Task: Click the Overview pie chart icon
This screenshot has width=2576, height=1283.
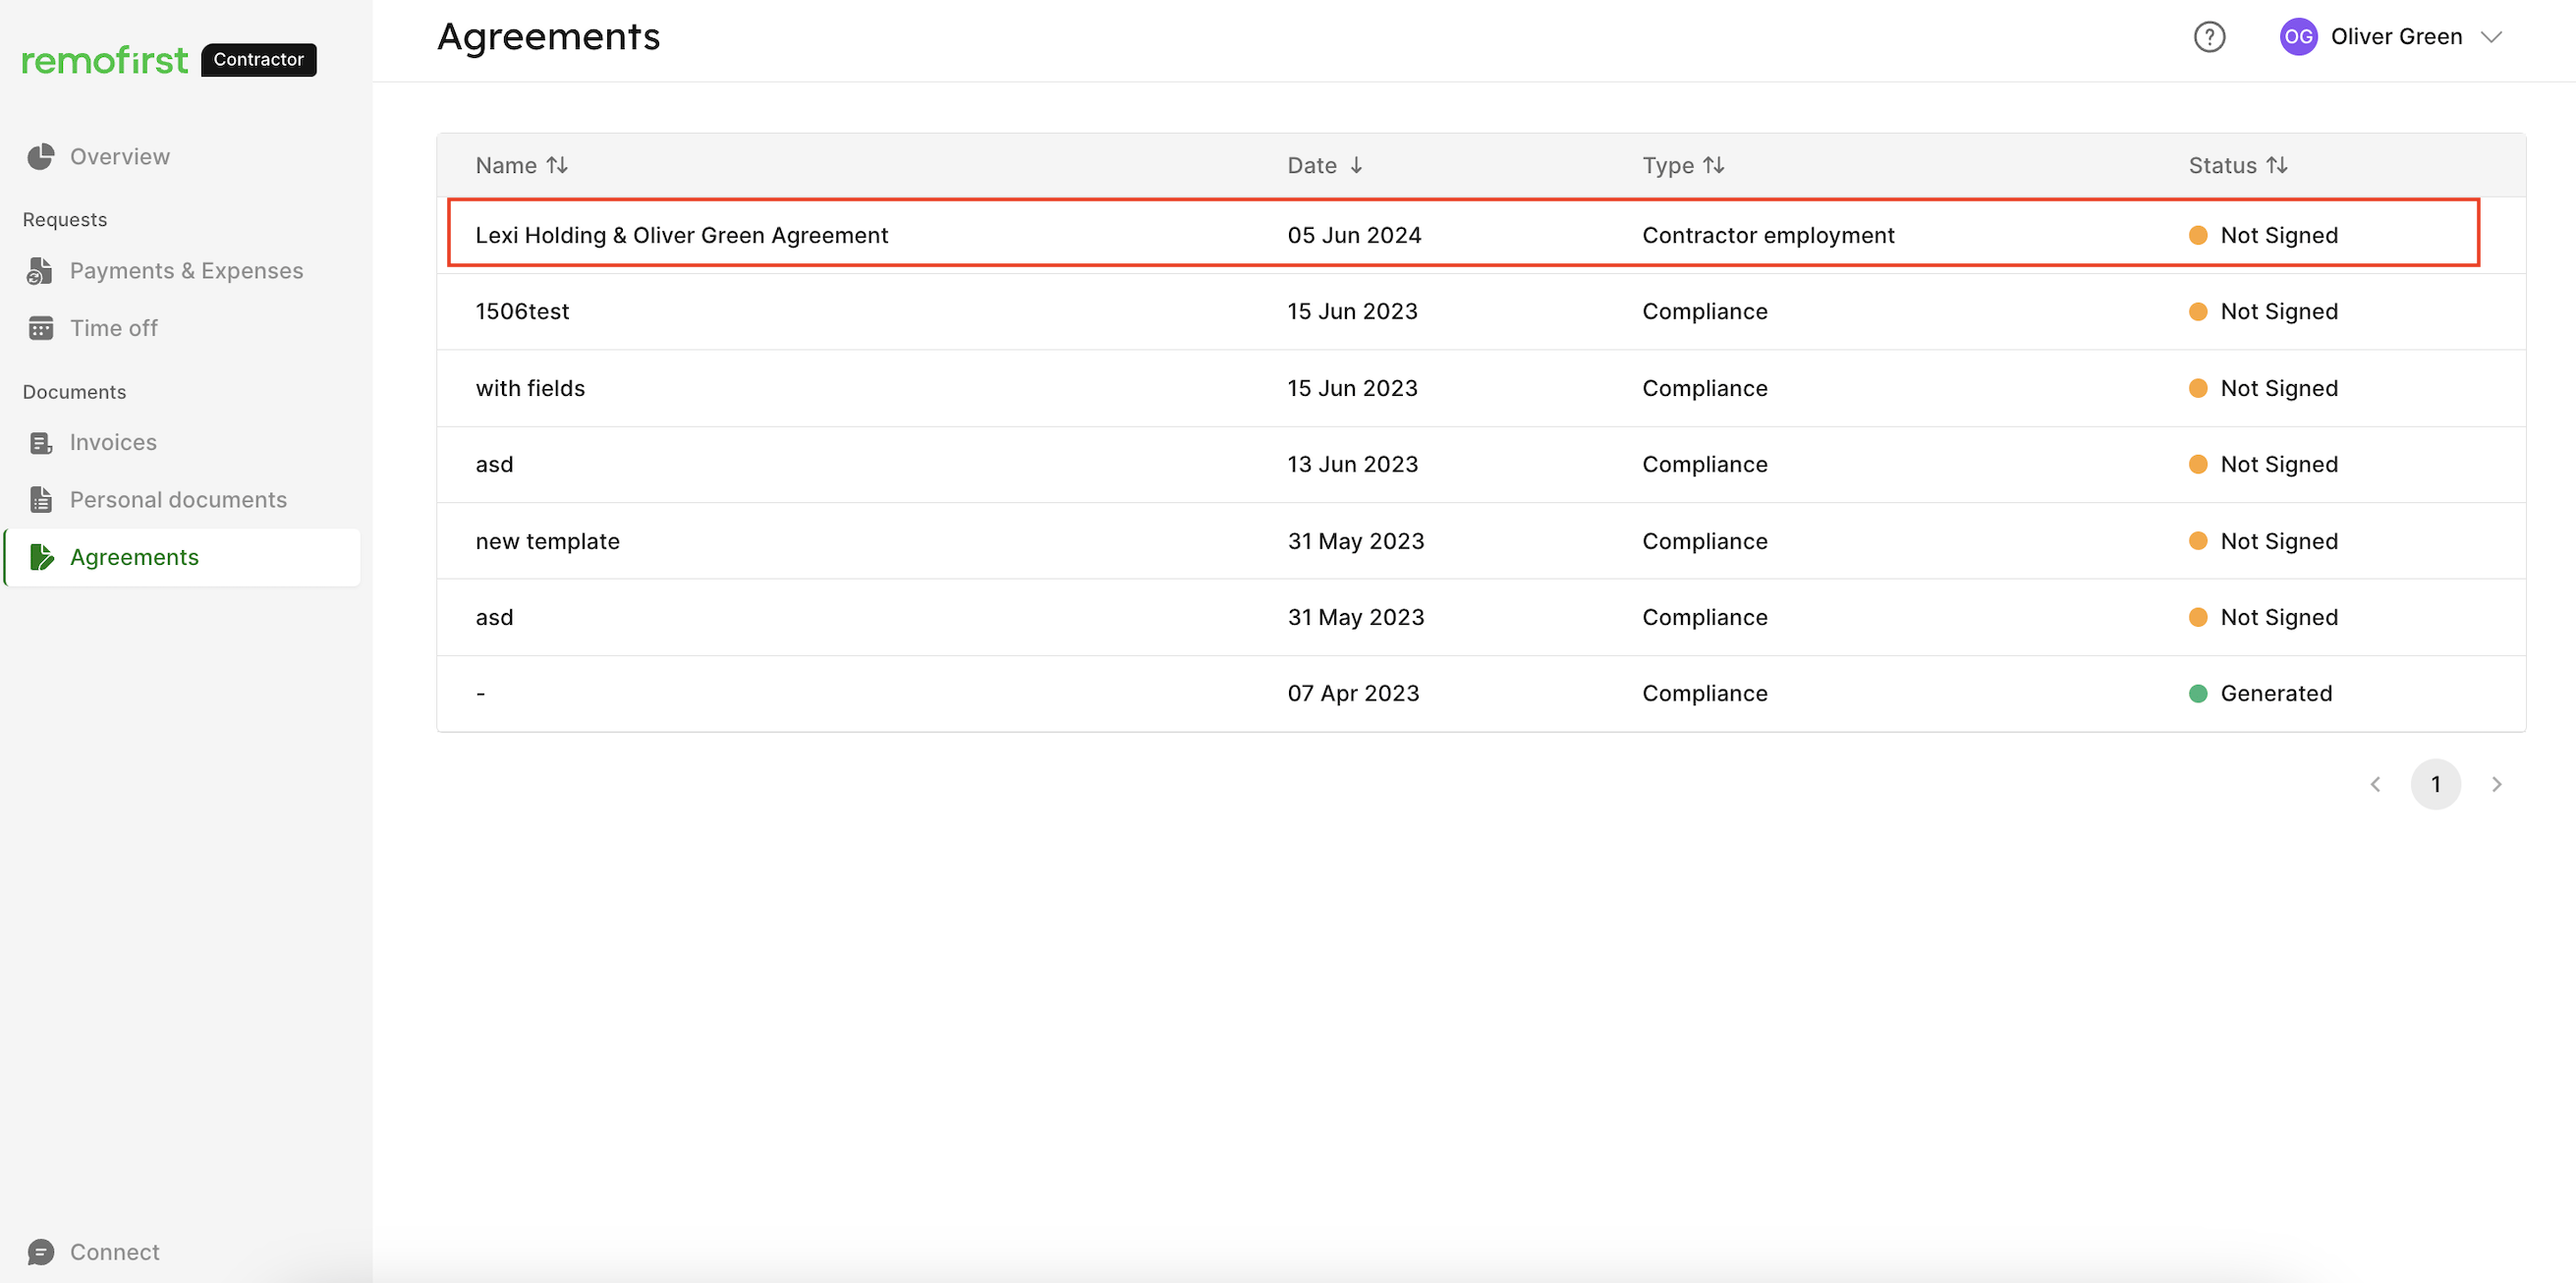Action: (41, 157)
